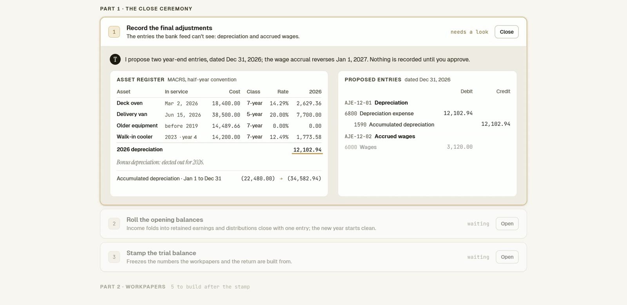Click the 6800 Depreciation expense account line

pyautogui.click(x=379, y=113)
